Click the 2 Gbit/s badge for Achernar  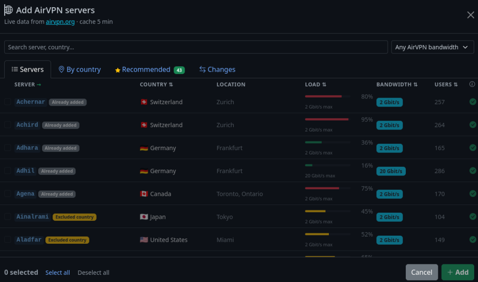click(389, 102)
